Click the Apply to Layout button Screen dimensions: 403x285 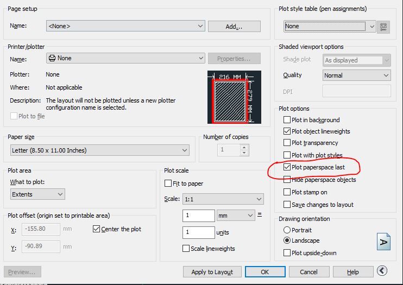212,272
